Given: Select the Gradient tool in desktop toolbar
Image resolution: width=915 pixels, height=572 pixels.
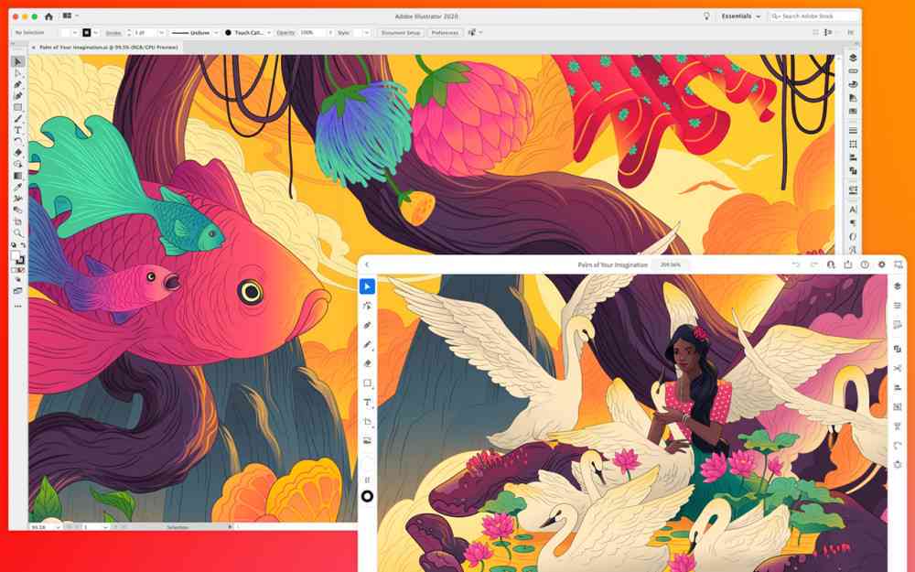Looking at the screenshot, I should click(x=18, y=176).
